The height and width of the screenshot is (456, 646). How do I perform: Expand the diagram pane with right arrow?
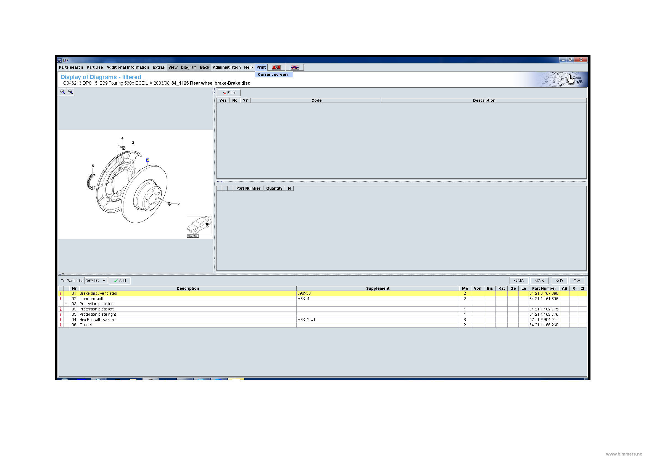214,93
